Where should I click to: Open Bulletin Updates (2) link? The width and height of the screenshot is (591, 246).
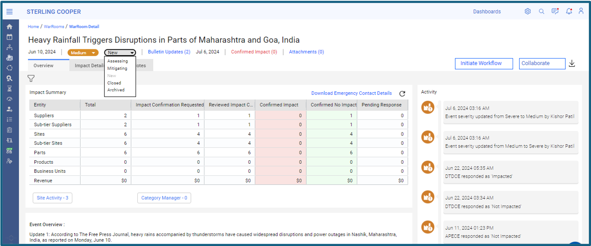169,52
